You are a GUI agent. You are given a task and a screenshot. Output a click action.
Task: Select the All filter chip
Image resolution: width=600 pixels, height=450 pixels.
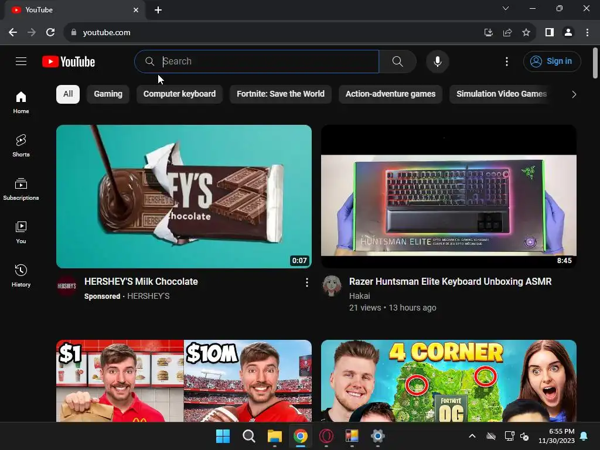[68, 94]
